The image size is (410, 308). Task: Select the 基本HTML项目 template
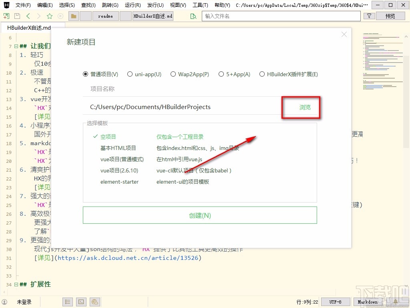[x=118, y=148]
